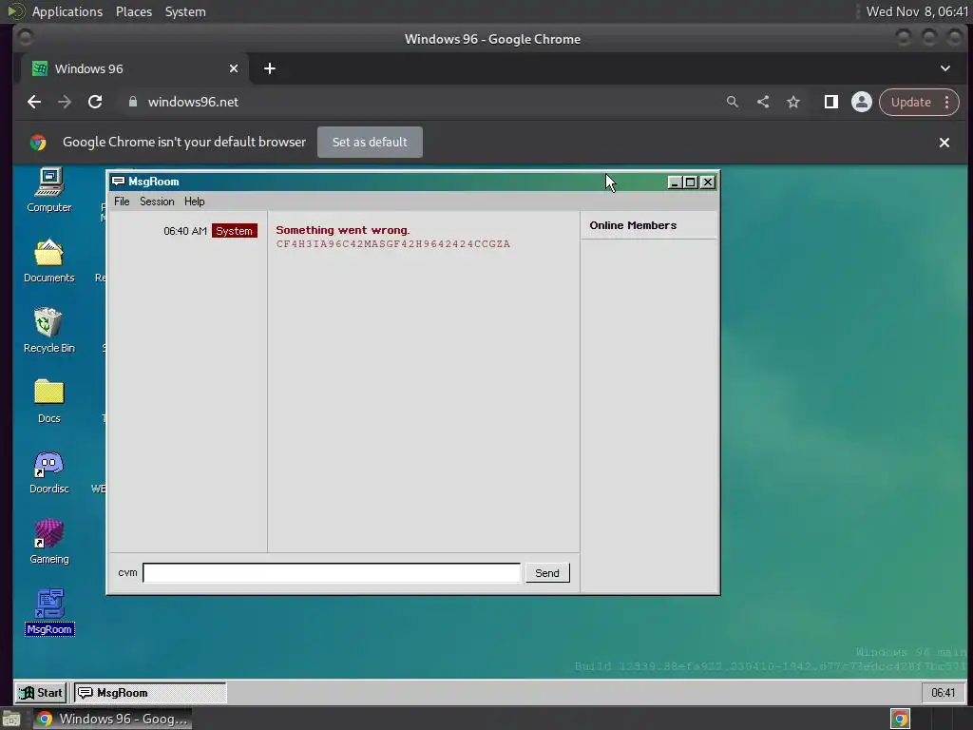Screen dimensions: 973x730
Task: Click the Send button
Action: click(546, 572)
